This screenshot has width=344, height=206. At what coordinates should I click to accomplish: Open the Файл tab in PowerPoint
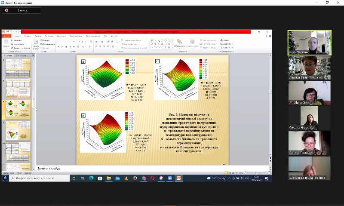tap(7, 36)
